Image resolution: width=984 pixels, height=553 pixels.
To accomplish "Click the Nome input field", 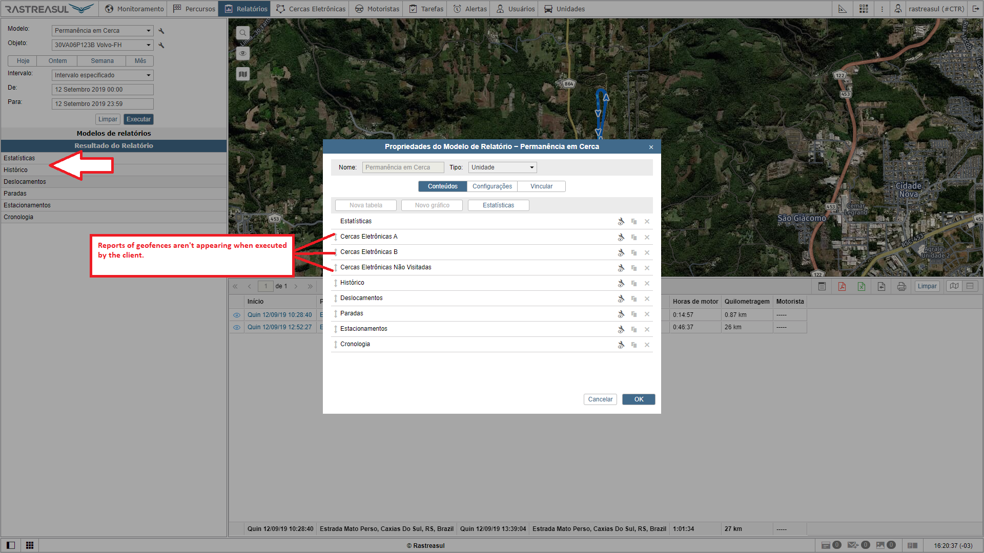I will point(403,167).
